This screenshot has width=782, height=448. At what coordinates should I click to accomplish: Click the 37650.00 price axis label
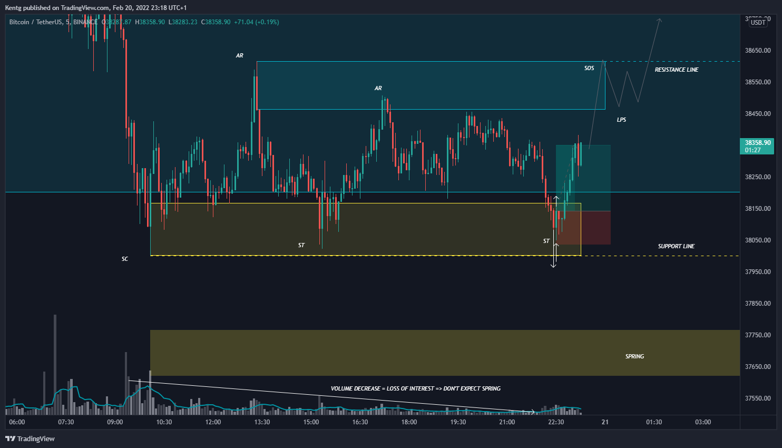(x=758, y=367)
